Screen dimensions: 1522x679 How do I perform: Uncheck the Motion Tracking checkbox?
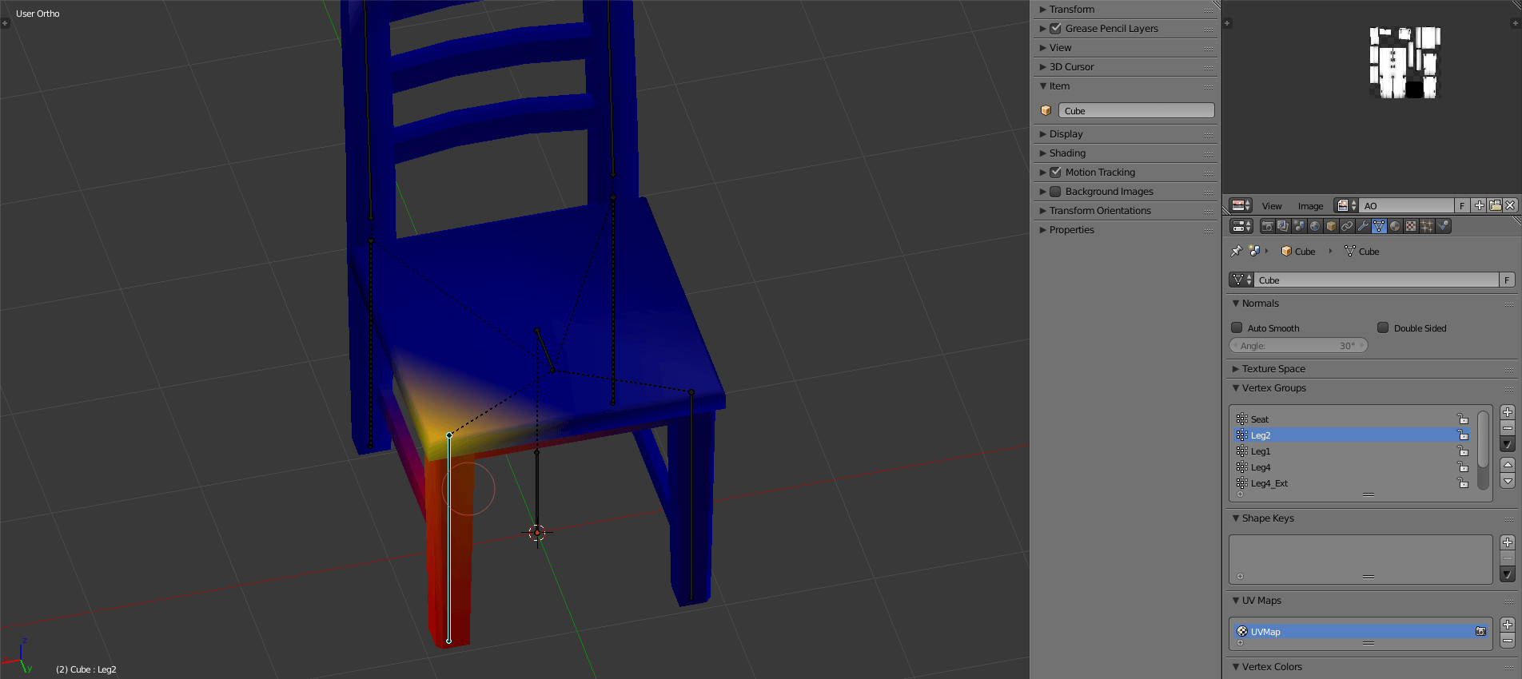click(x=1055, y=173)
